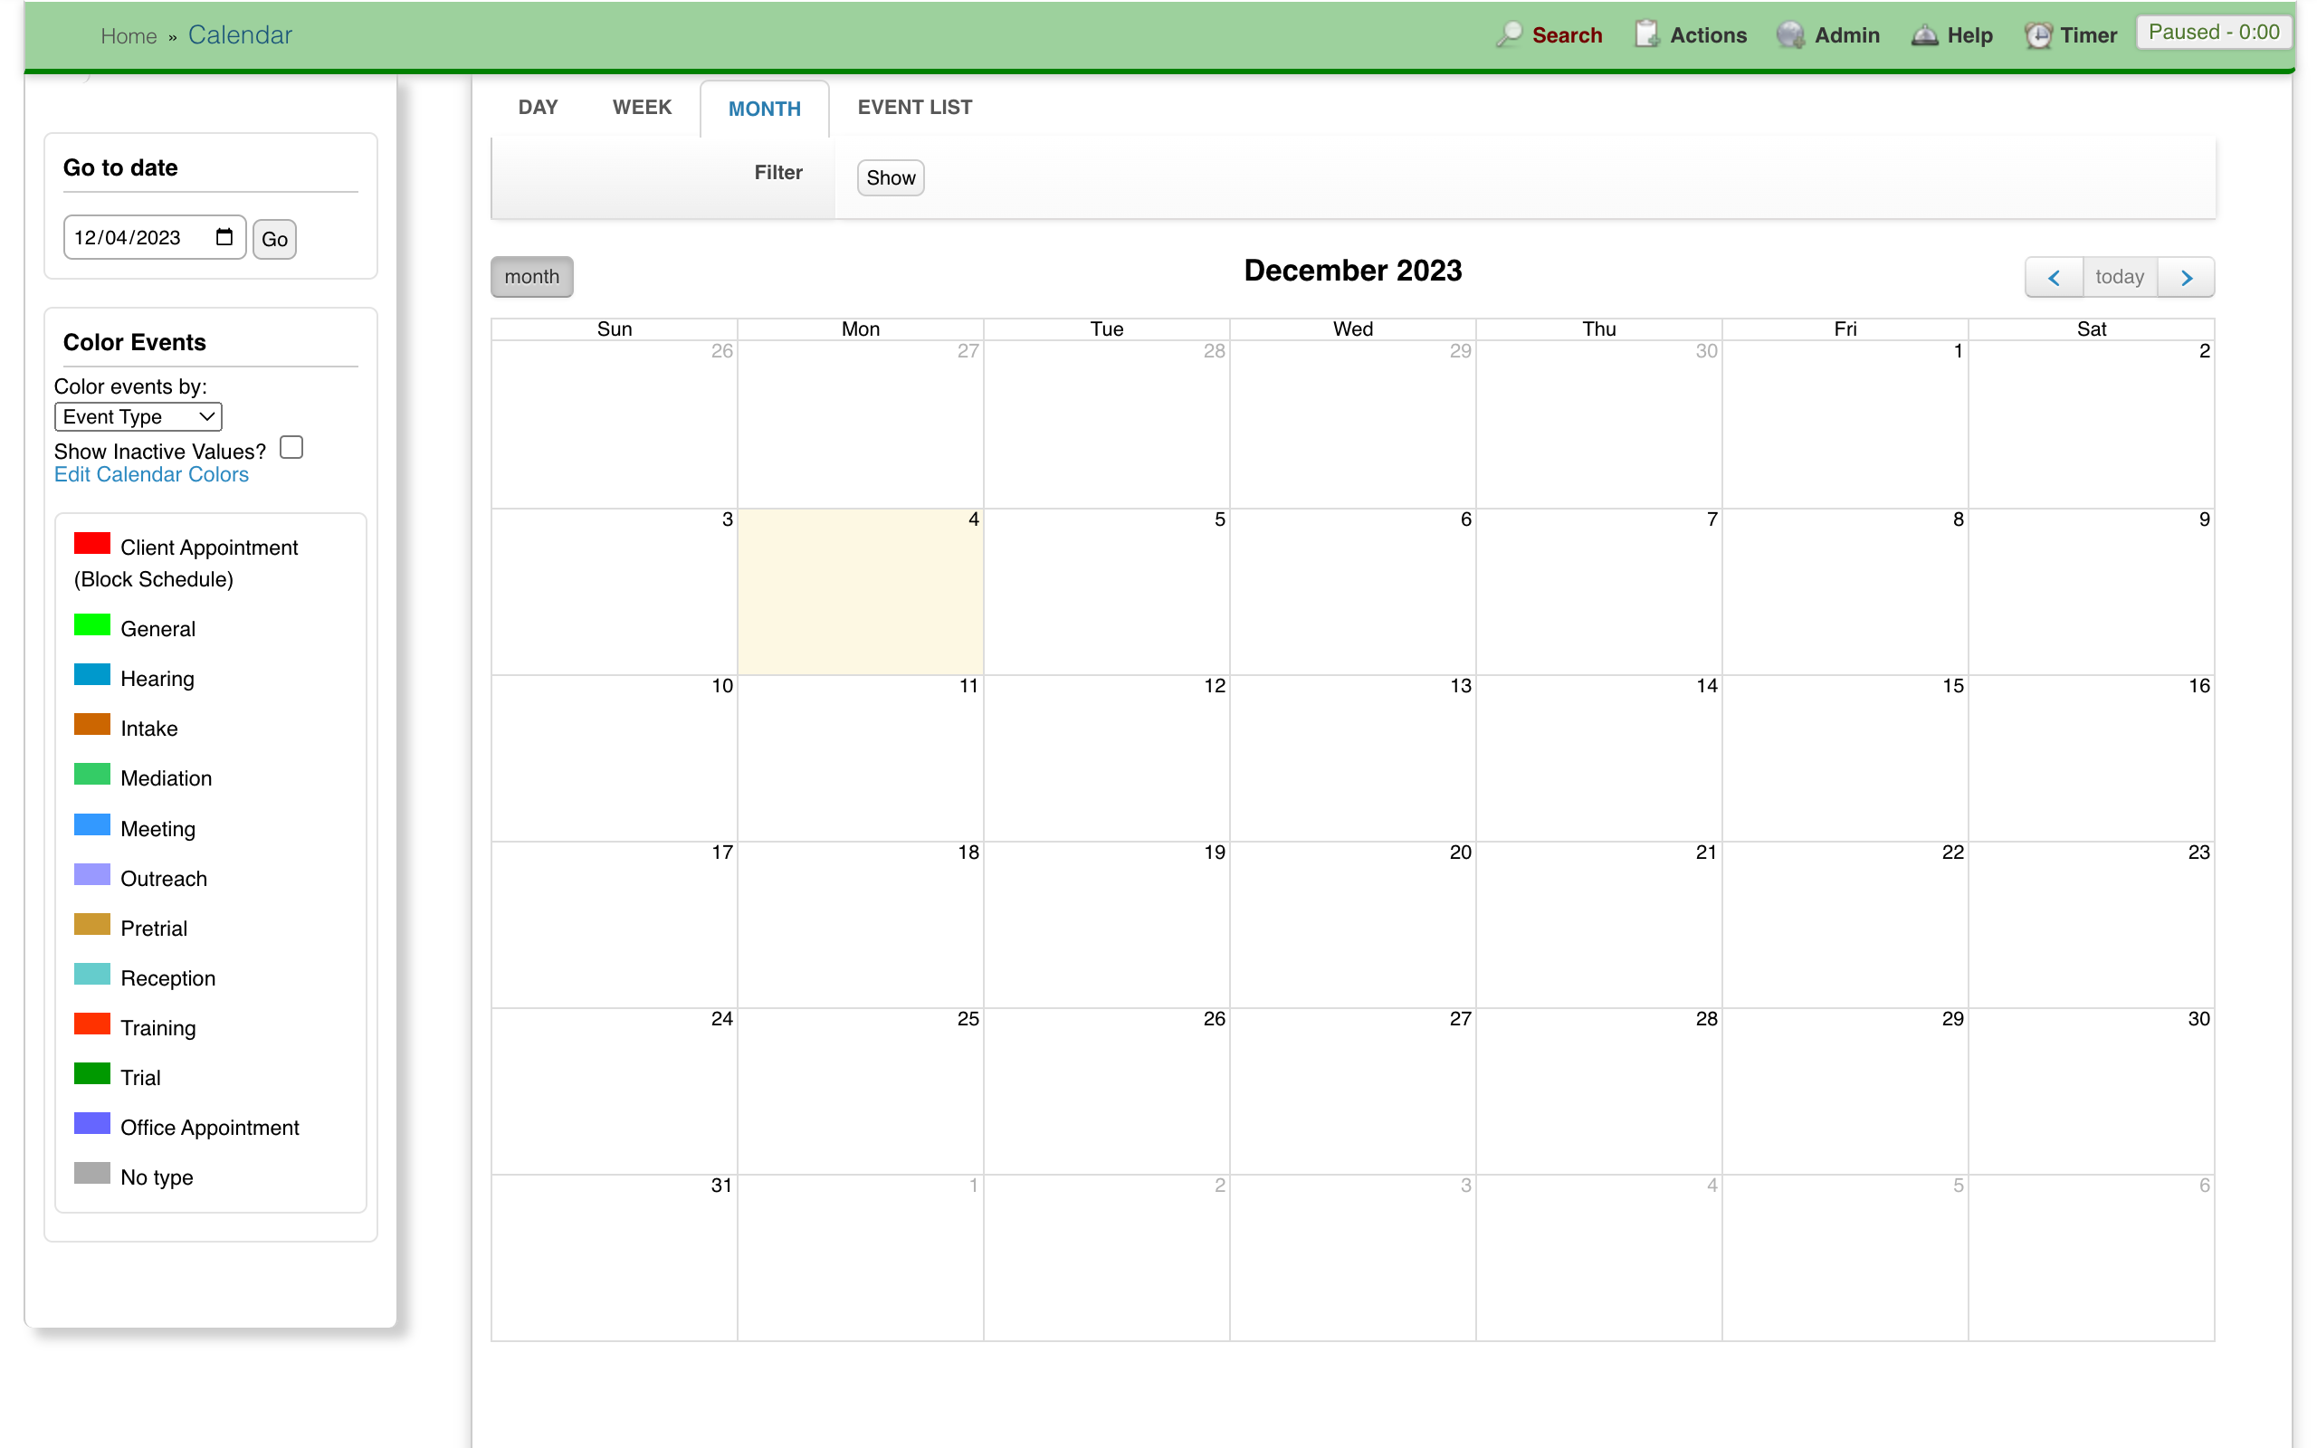
Task: Open Edit Calendar Colors link
Action: (150, 474)
